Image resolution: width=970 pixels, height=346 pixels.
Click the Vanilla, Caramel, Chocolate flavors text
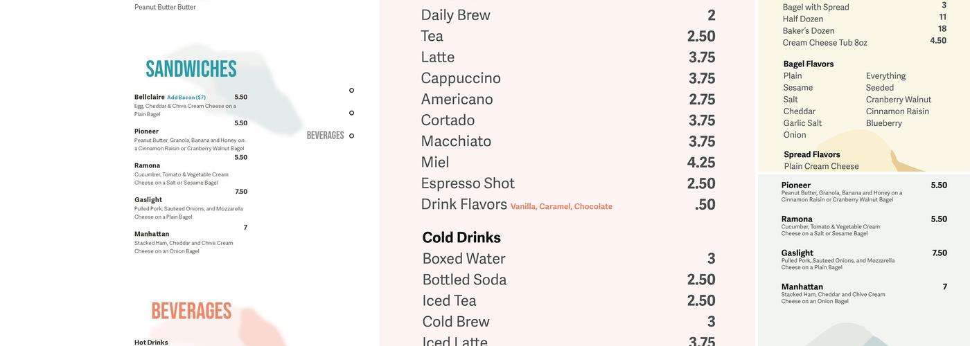[x=561, y=206]
